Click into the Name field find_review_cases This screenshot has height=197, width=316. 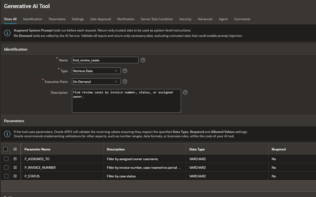point(105,60)
